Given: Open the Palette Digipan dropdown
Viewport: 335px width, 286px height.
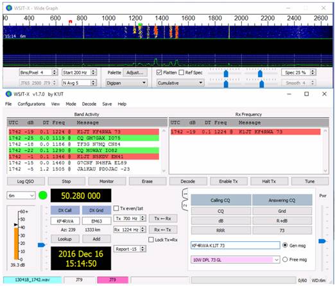Looking at the screenshot, I should coord(126,83).
